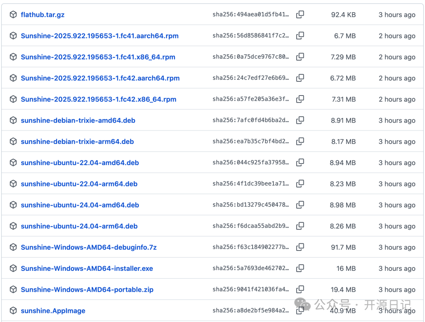Download Sunshine fc42 aarch64 rpm package

[100, 78]
